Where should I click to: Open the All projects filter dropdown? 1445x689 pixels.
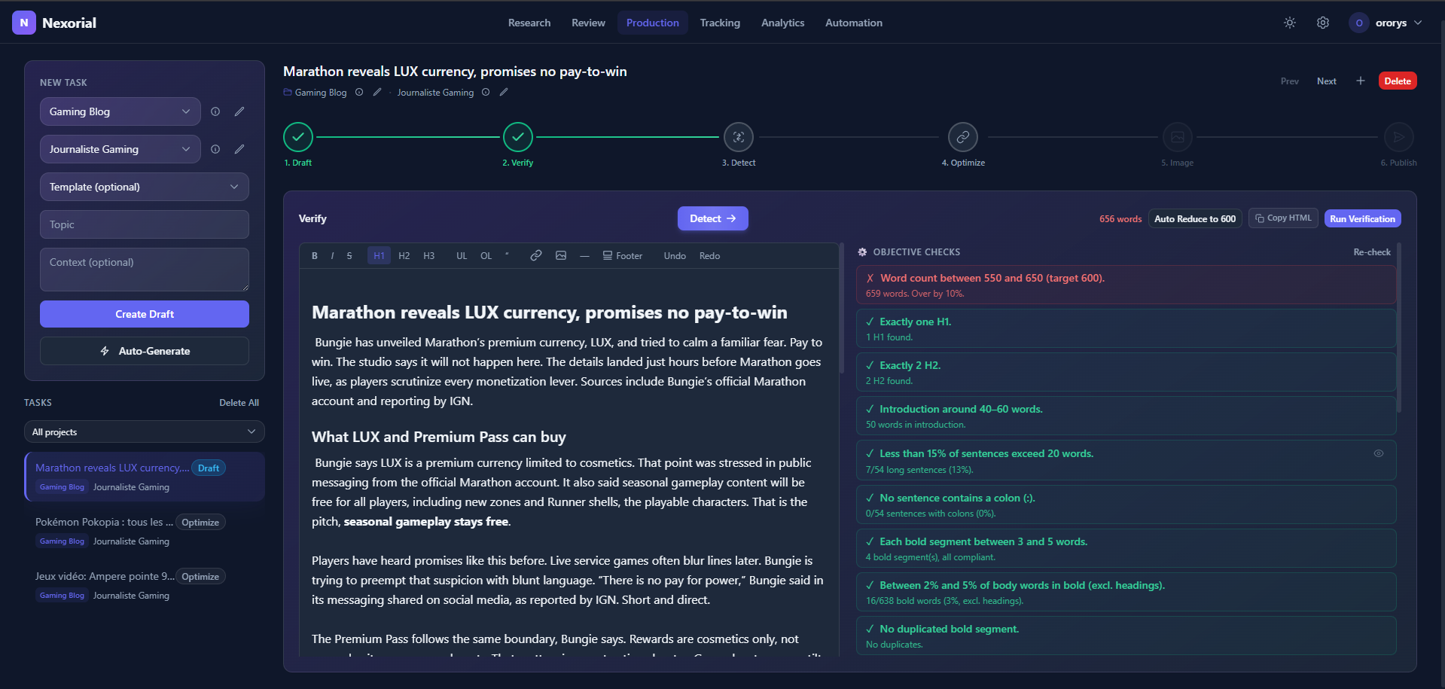(144, 431)
